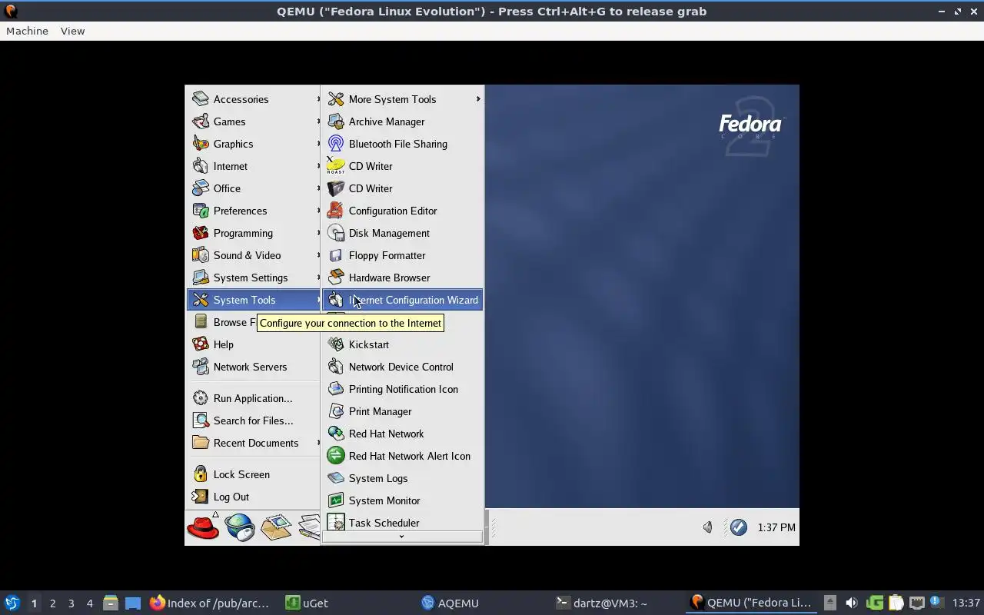Choose Search for Files... entry
The height and width of the screenshot is (615, 984).
(x=254, y=421)
